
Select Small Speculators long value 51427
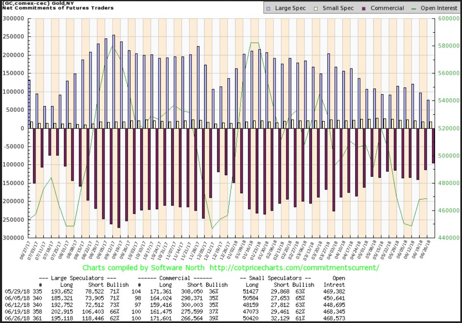tap(251, 292)
